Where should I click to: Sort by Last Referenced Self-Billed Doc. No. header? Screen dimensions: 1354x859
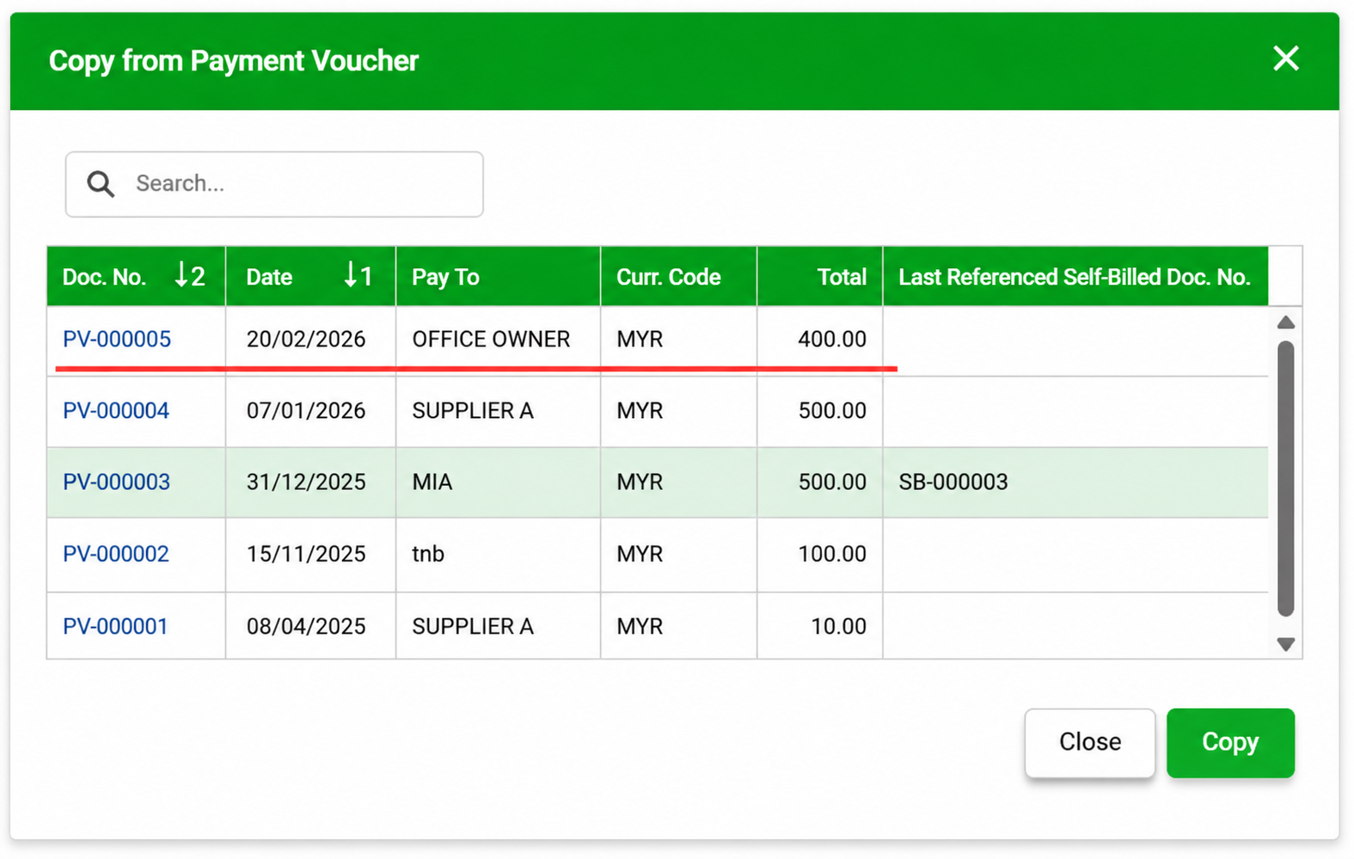tap(1075, 276)
